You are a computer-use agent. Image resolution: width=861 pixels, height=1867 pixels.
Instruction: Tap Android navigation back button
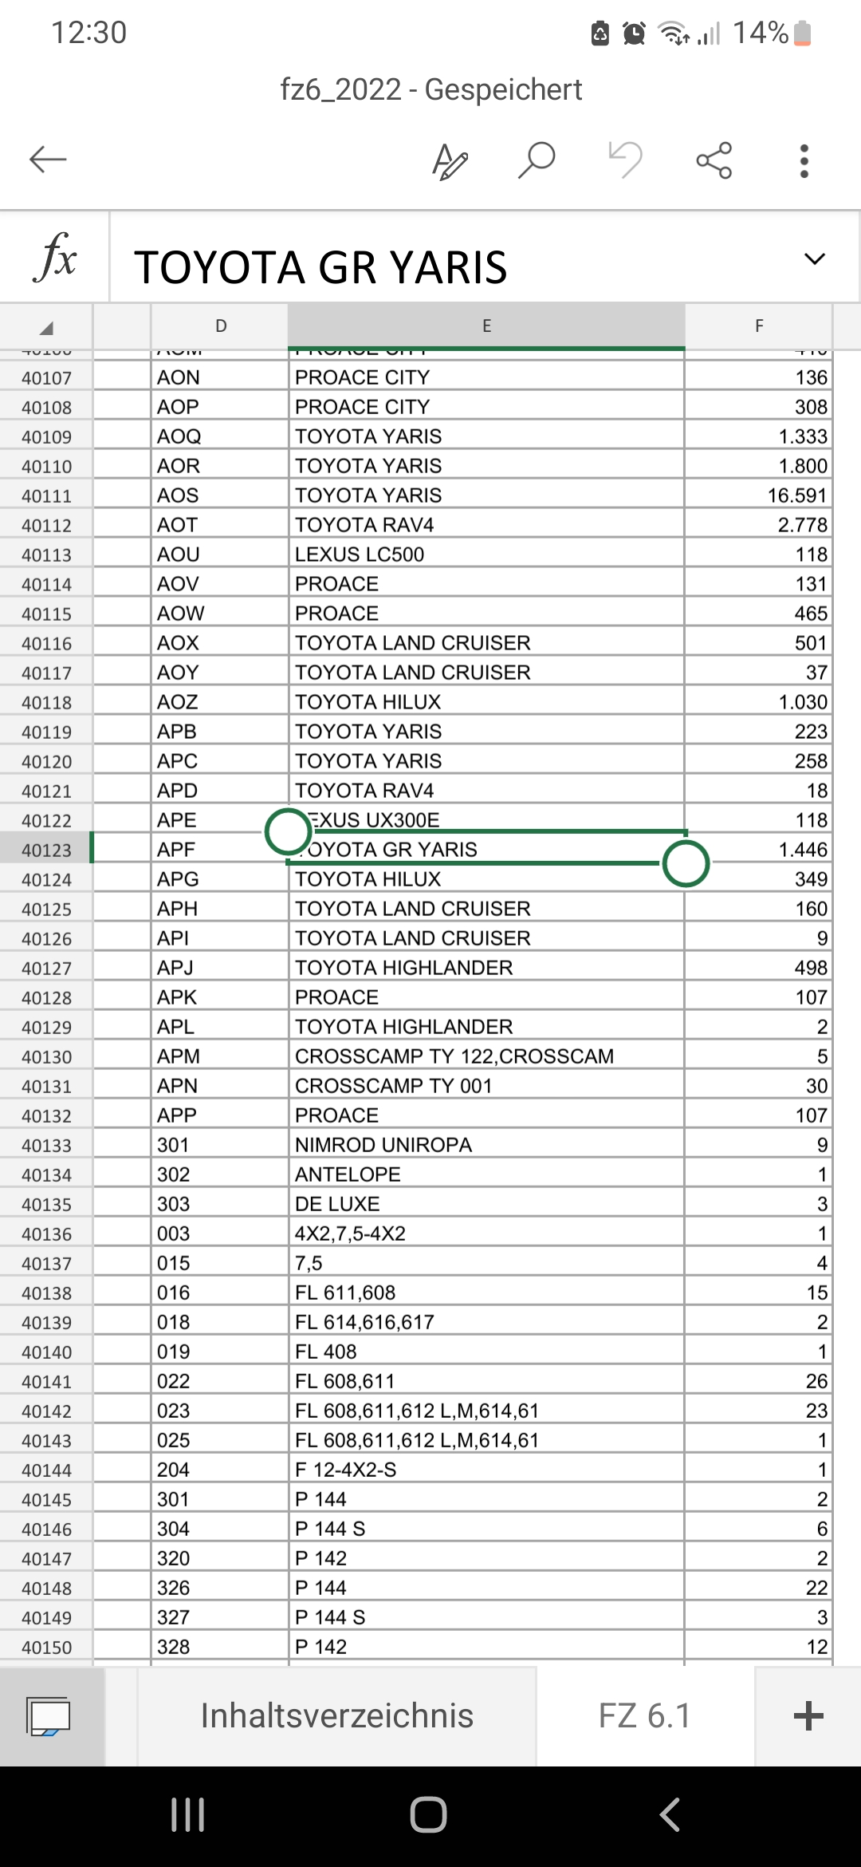pyautogui.click(x=670, y=1815)
